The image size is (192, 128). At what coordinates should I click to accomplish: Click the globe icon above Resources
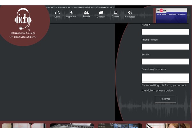point(130,12)
